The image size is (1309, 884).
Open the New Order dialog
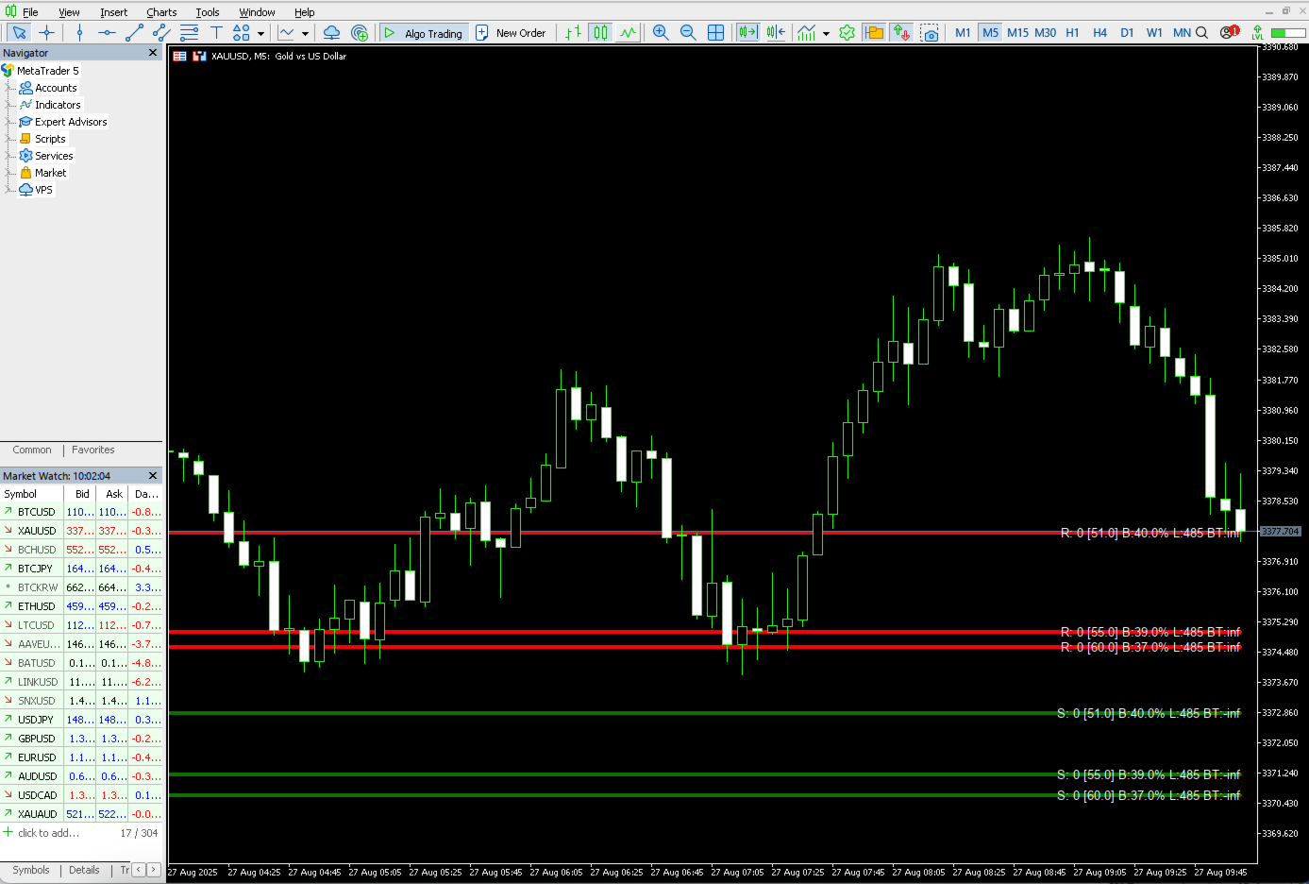click(x=511, y=33)
